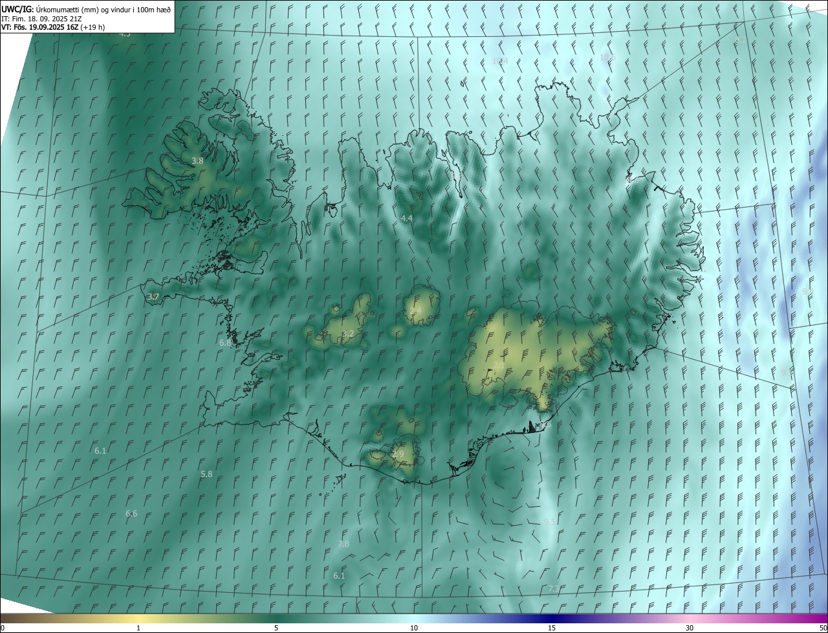The image size is (828, 633).
Task: Click the 8.2 value label in the northeast
Action: click(x=741, y=40)
